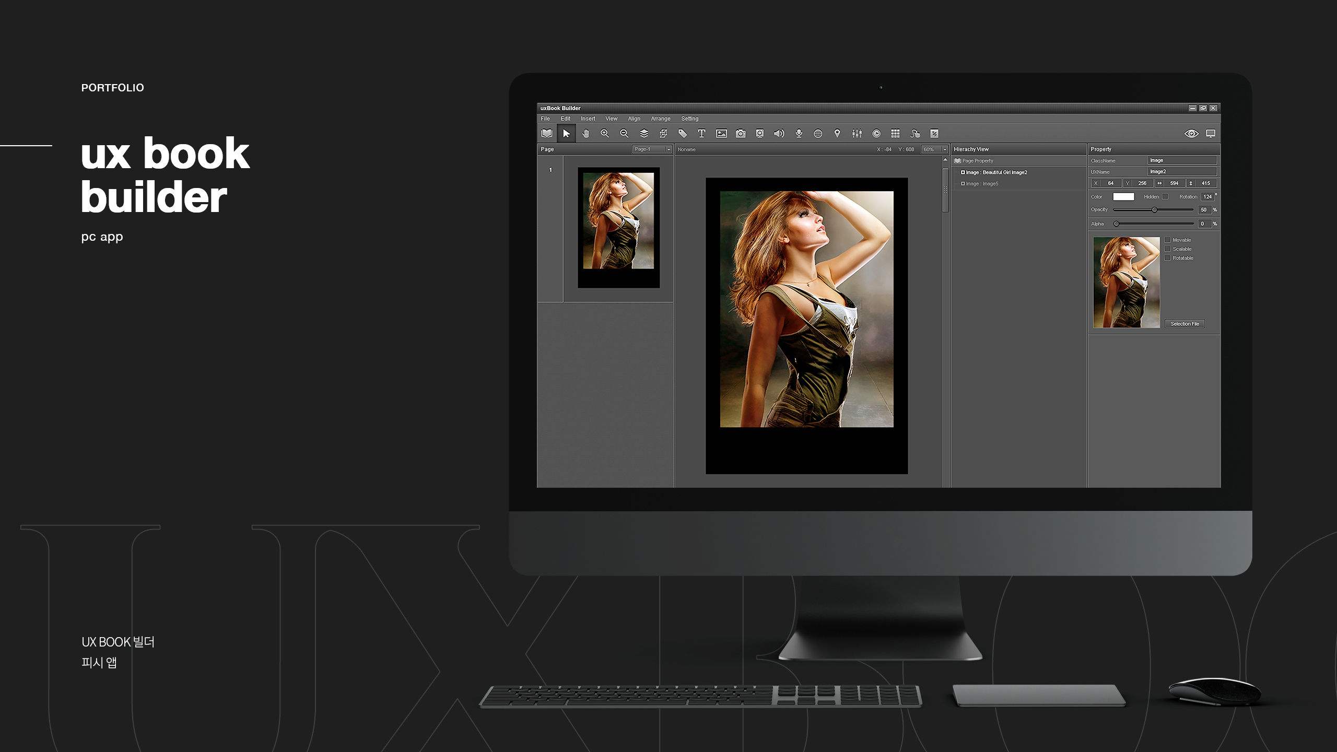Viewport: 1337px width, 752px height.
Task: Click the Opacity percent value field
Action: point(1204,210)
